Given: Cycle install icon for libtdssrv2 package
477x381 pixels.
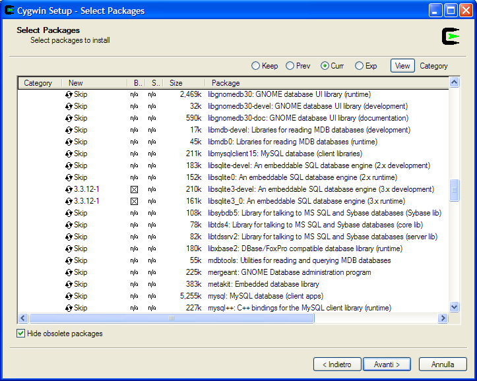Looking at the screenshot, I should click(69, 237).
